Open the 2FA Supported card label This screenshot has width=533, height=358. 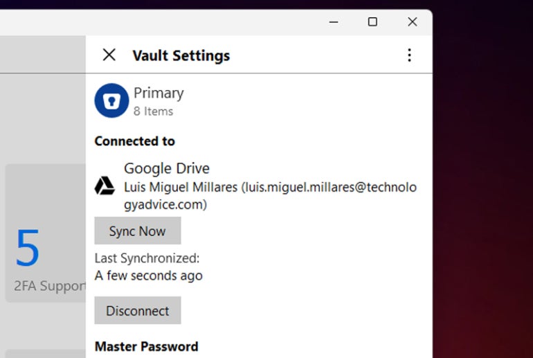[49, 285]
